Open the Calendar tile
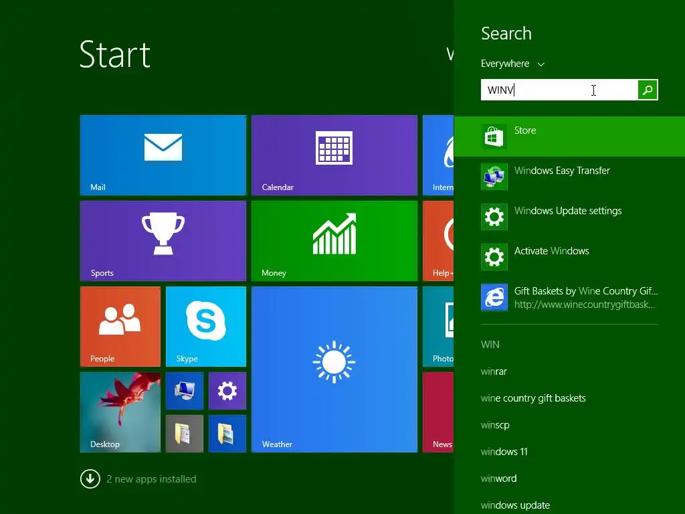Viewport: 685px width, 514px height. click(334, 155)
